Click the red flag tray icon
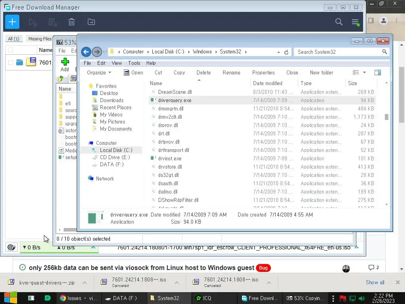This screenshot has height=304, width=405. point(343,298)
